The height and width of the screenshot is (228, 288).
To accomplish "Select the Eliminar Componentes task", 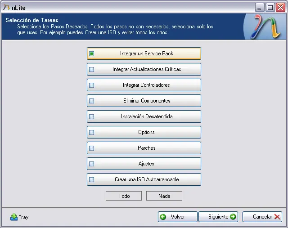I will coord(144,101).
